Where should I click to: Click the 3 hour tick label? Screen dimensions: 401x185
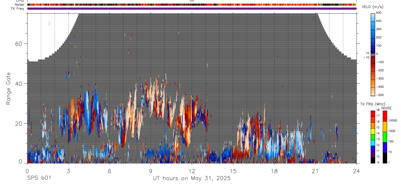click(x=68, y=171)
